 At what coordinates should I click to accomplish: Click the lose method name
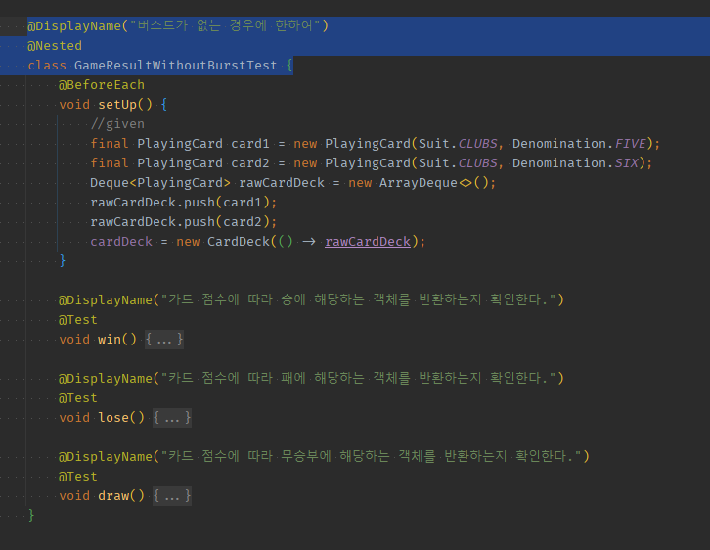pyautogui.click(x=113, y=418)
